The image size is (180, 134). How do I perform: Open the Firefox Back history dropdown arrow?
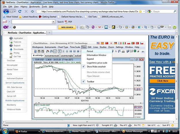pos(15,11)
